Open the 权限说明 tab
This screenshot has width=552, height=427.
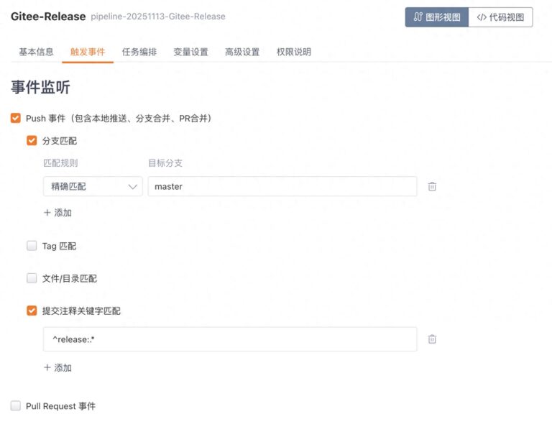pos(294,52)
